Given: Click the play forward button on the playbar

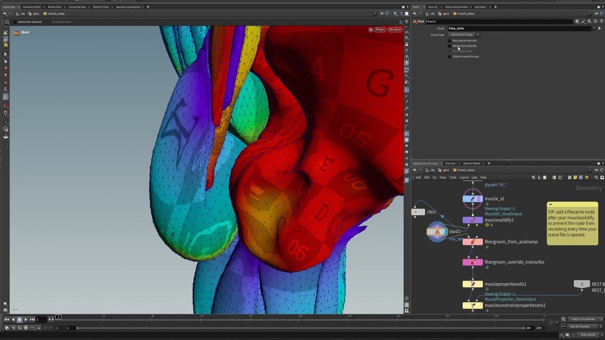Looking at the screenshot, I should (26, 319).
